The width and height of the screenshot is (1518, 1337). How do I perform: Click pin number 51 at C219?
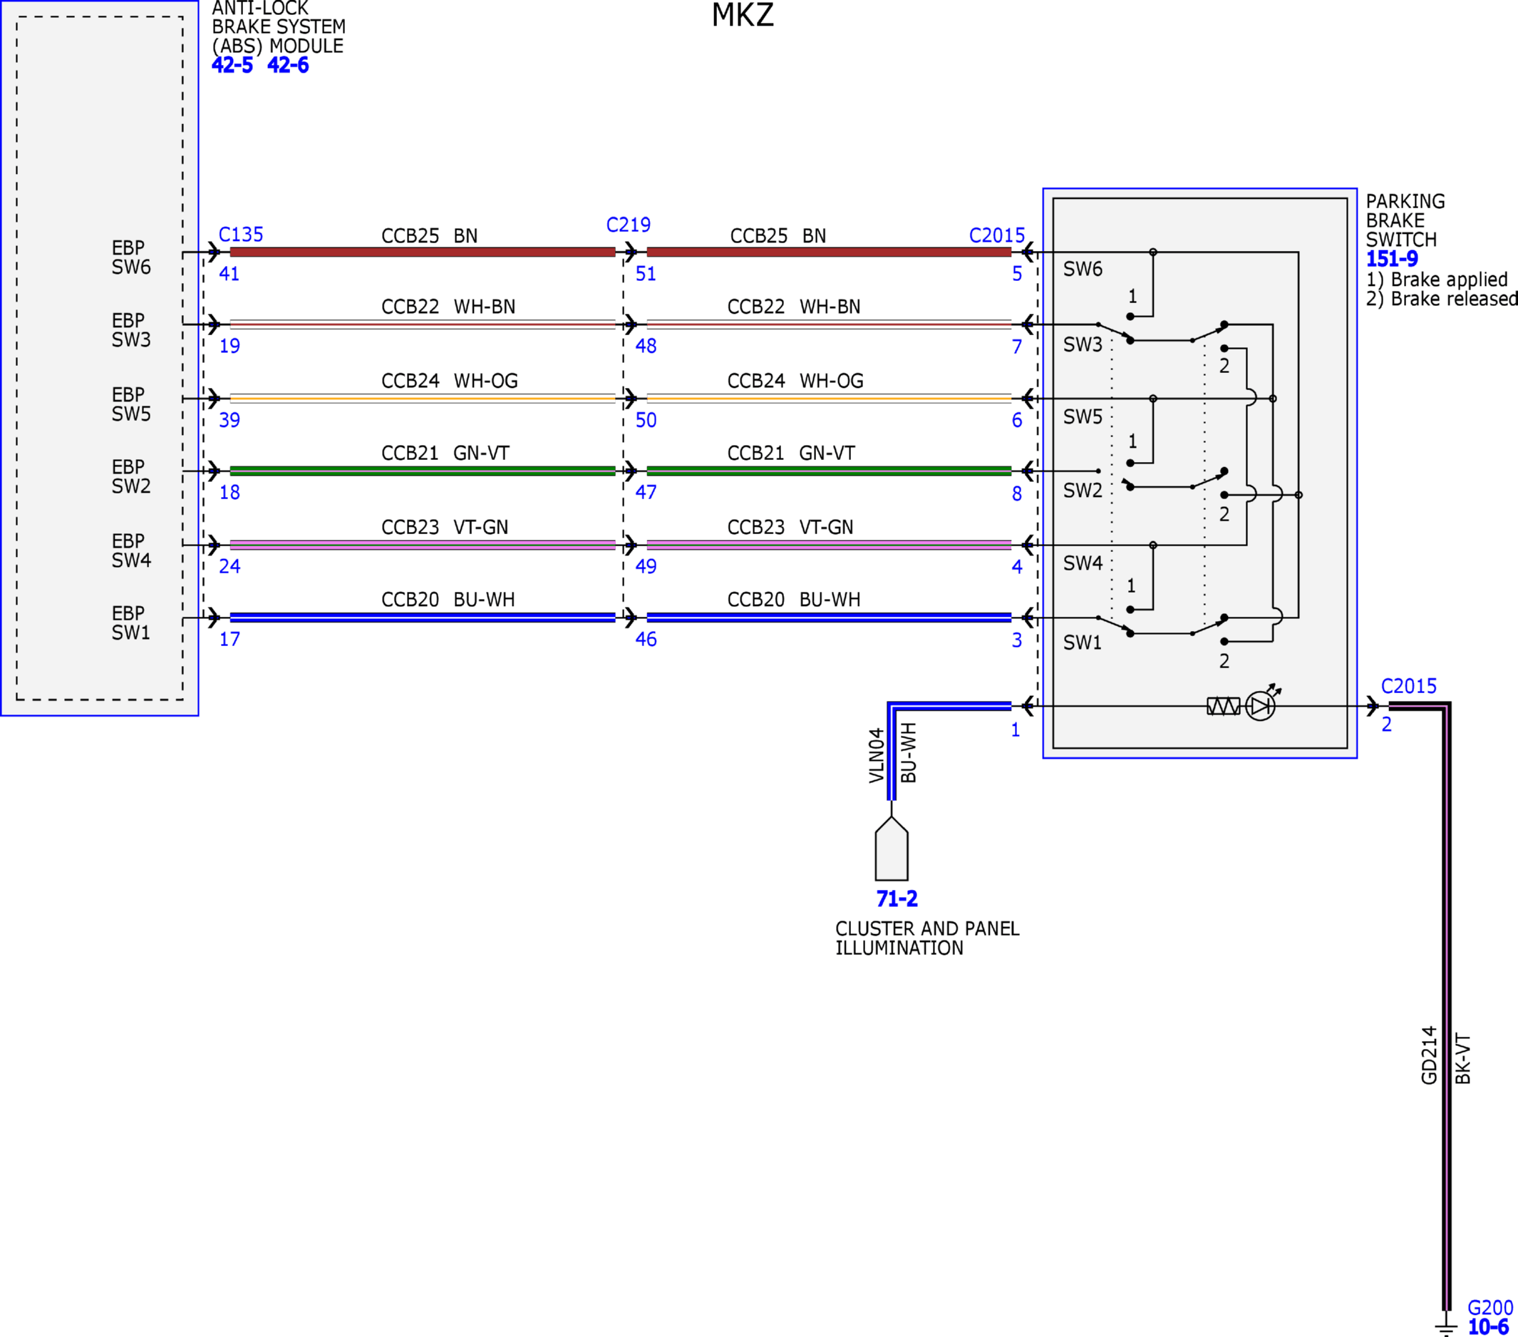pyautogui.click(x=646, y=275)
